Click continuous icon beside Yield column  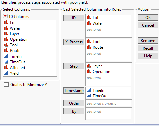[x=6, y=73]
